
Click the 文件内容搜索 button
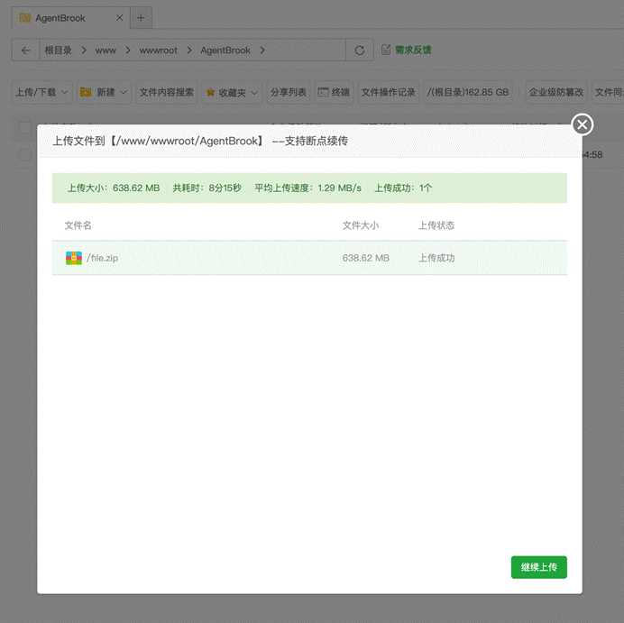(x=166, y=92)
